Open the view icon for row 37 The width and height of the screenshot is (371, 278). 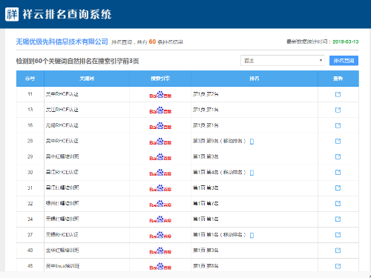pyautogui.click(x=338, y=234)
